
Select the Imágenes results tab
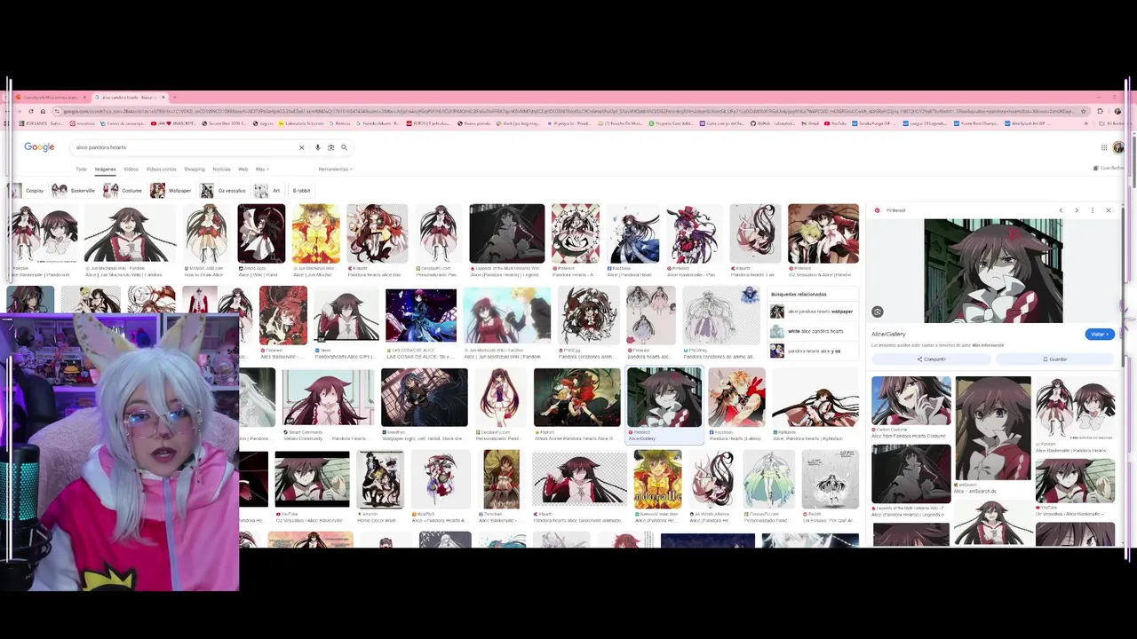(105, 169)
